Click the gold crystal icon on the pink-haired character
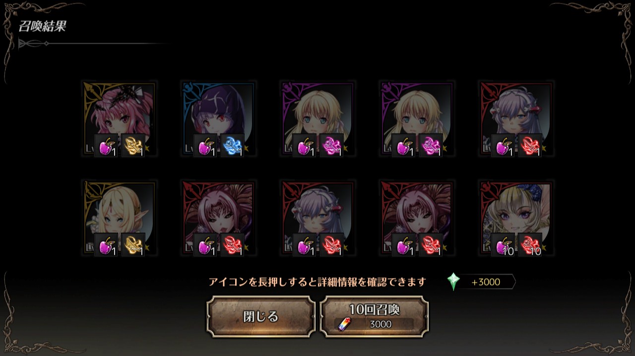The image size is (635, 356). click(x=133, y=146)
